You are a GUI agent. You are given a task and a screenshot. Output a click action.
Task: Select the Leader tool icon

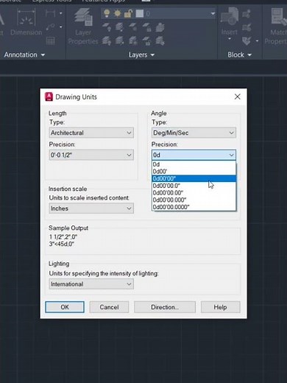tap(50, 27)
